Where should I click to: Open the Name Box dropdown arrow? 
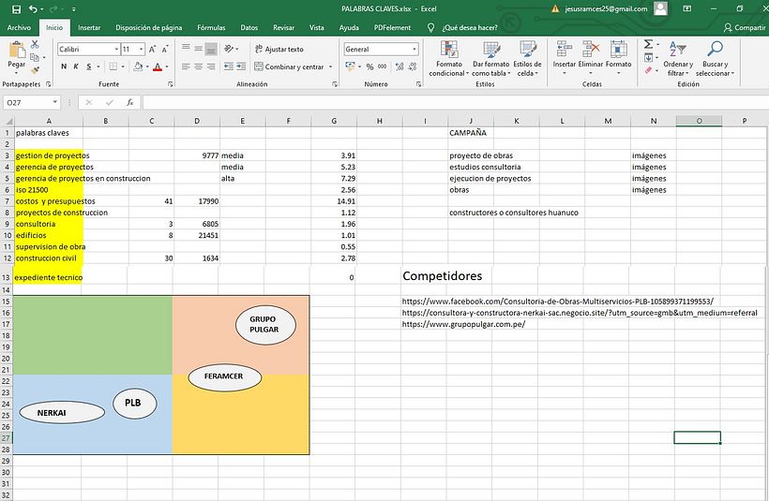pyautogui.click(x=55, y=102)
